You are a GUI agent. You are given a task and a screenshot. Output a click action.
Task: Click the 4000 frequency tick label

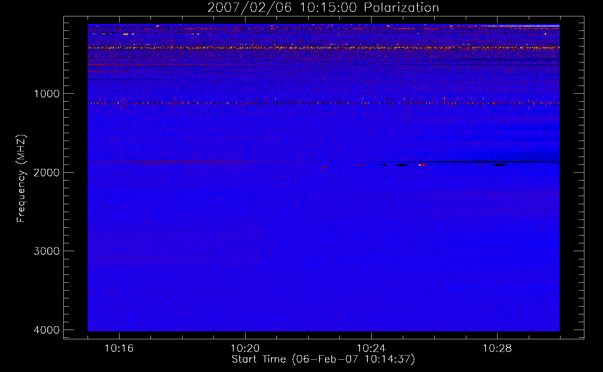47,330
